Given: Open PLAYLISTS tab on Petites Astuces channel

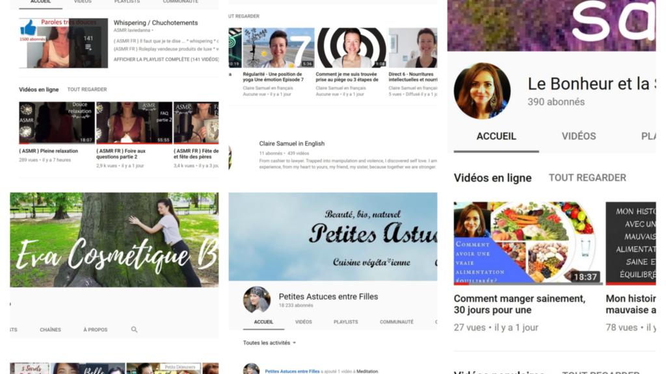Looking at the screenshot, I should 346,322.
